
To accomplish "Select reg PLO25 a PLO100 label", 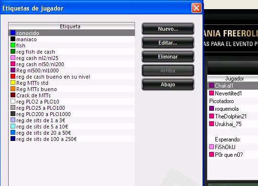I will coord(72,108).
